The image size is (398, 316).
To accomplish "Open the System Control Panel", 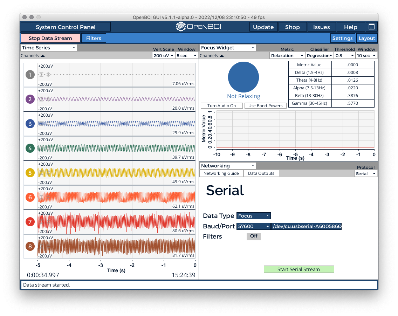I will [66, 27].
